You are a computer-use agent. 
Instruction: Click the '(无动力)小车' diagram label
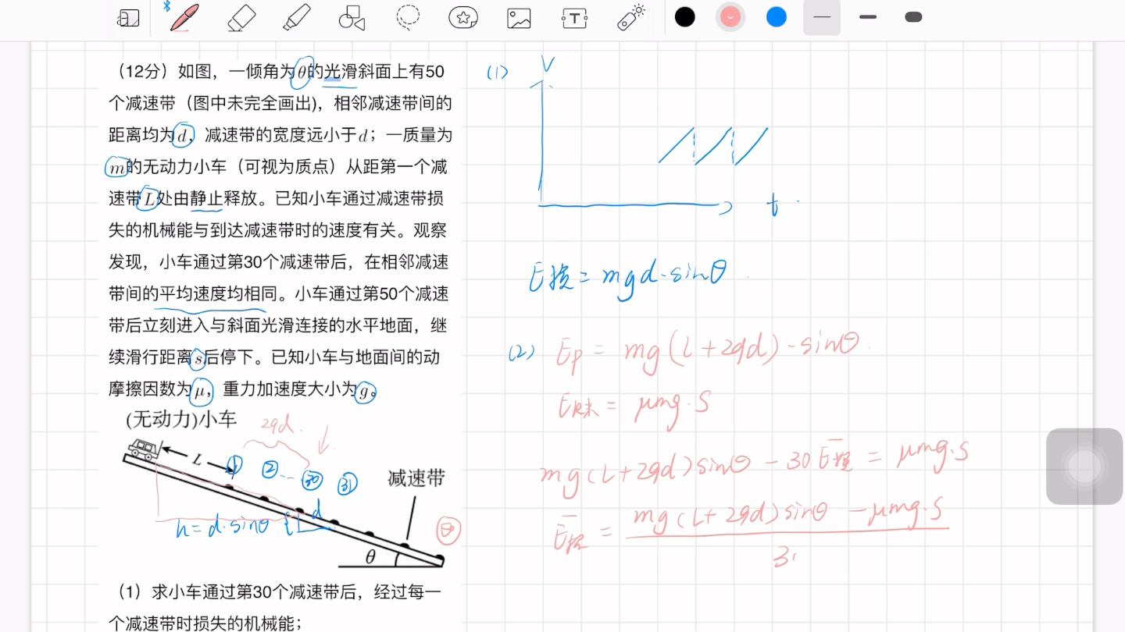[180, 420]
